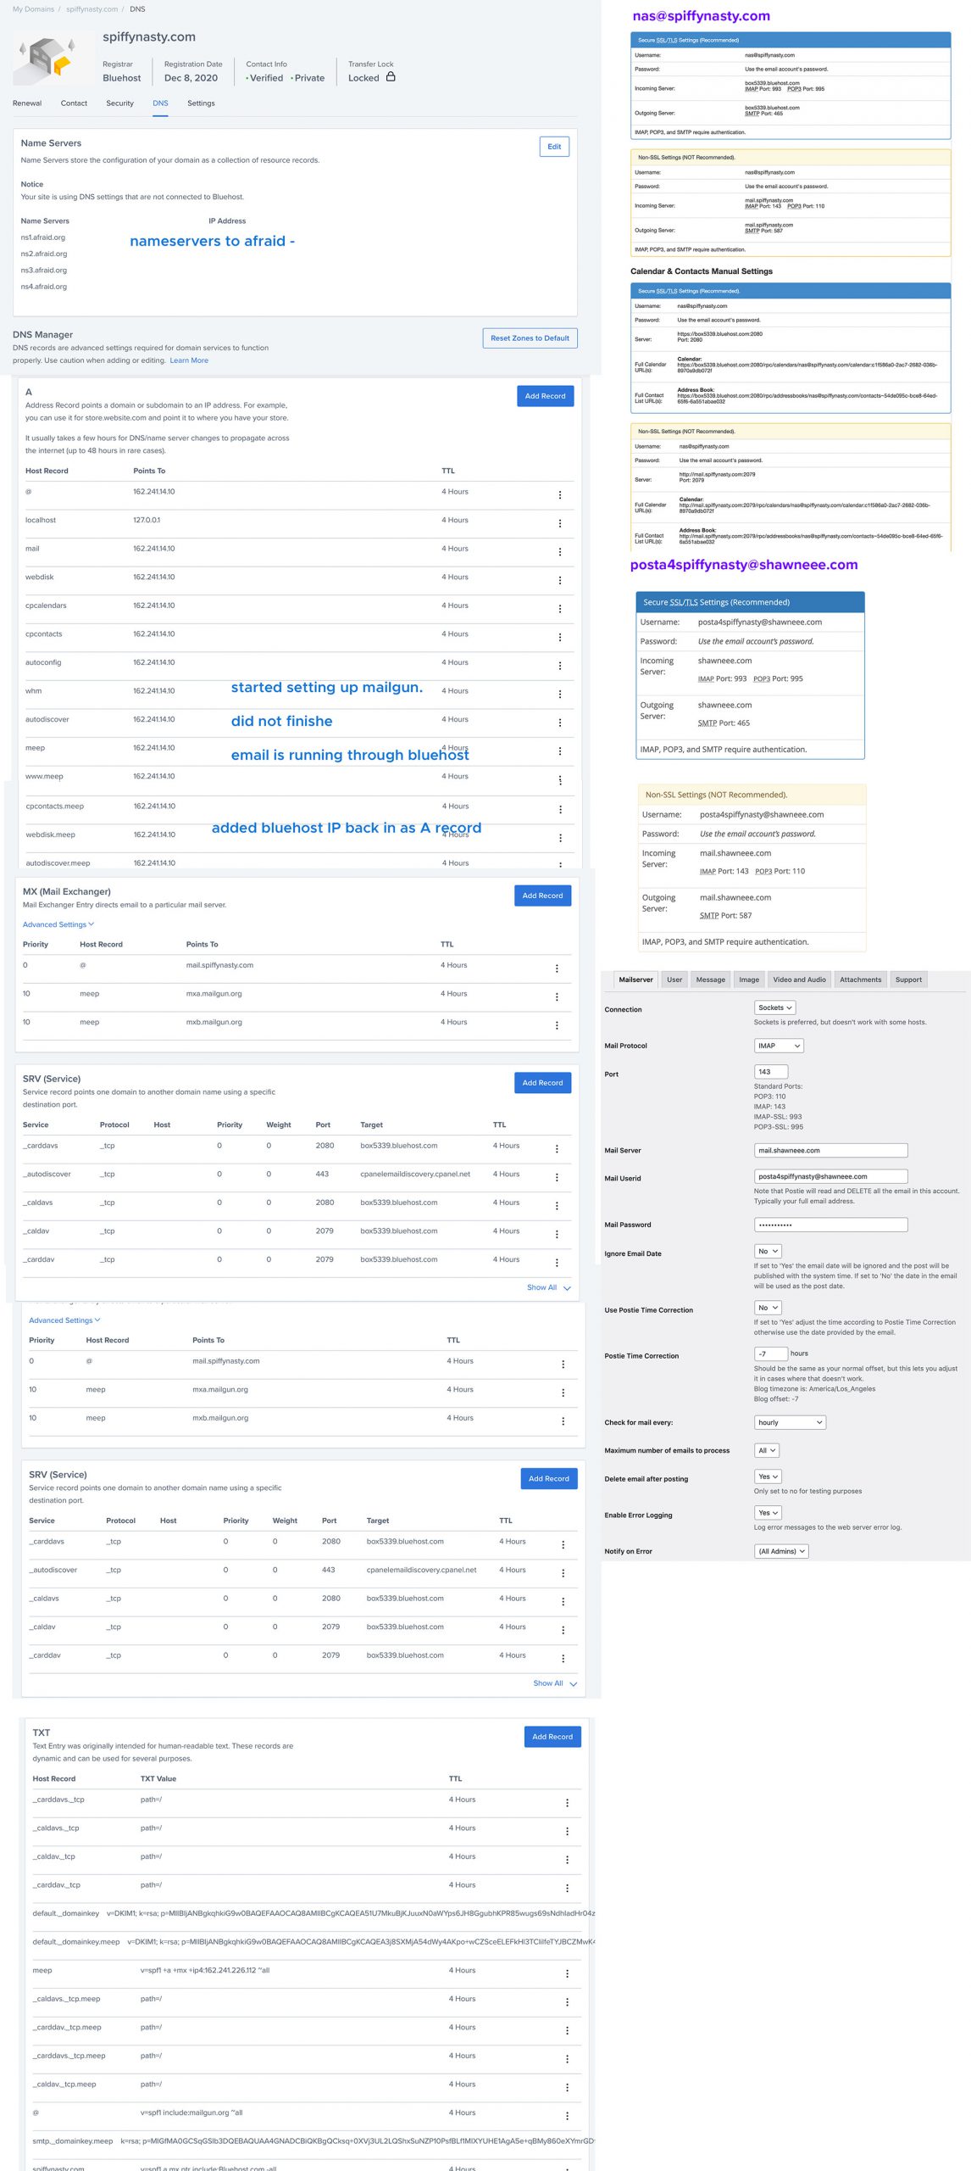
Task: Click Add Record in the A section
Action: [x=545, y=396]
